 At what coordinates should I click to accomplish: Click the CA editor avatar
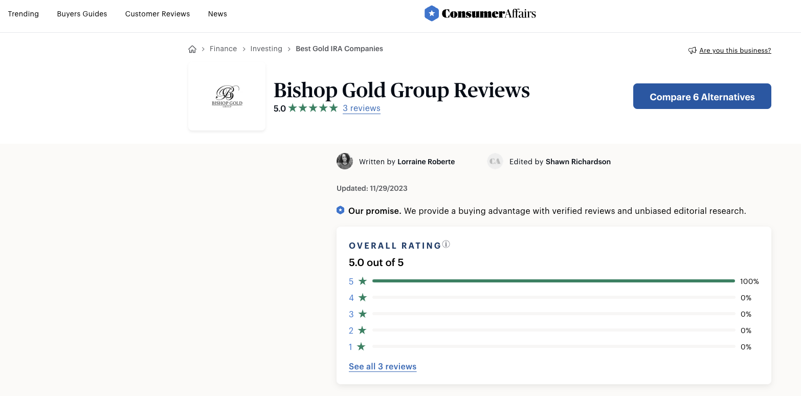[x=495, y=161]
